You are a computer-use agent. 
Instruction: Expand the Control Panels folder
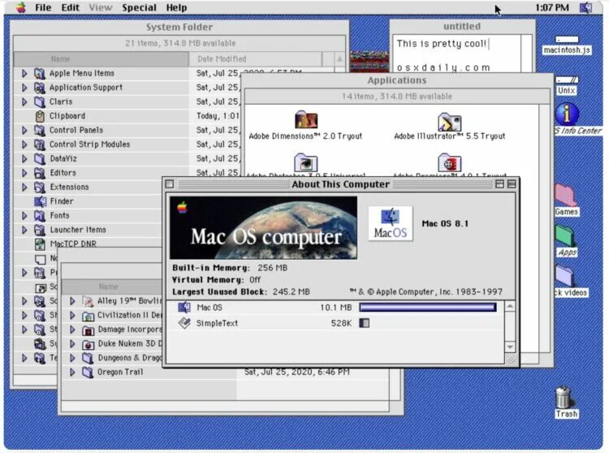[24, 130]
